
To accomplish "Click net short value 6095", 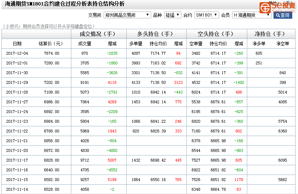I will [283, 160].
